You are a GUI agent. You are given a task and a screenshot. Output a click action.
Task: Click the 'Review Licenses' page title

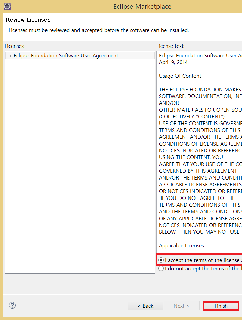(x=28, y=20)
